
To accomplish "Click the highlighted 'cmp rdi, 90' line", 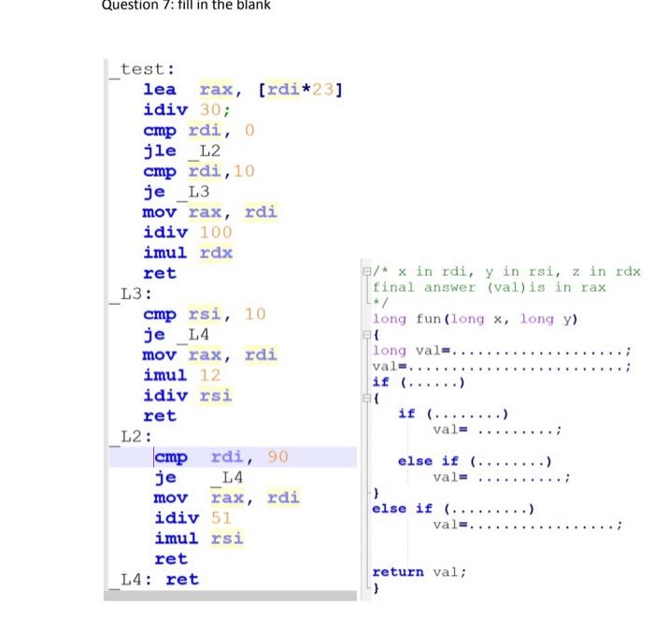I will (233, 457).
